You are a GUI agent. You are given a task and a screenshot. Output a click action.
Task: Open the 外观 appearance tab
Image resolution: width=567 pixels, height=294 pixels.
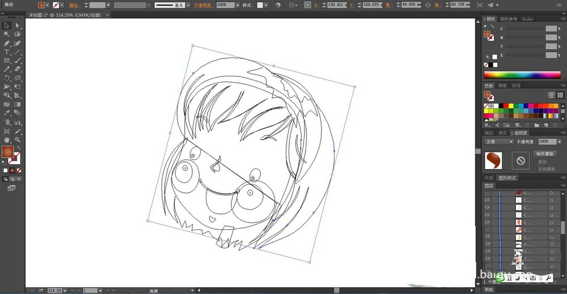[x=489, y=178]
